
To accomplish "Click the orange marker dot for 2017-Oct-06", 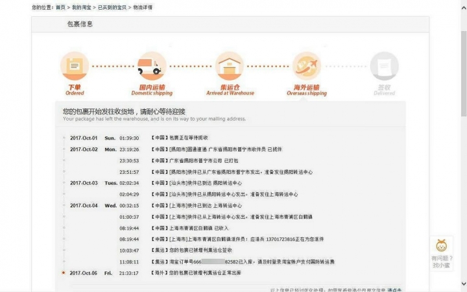I will tap(64, 273).
